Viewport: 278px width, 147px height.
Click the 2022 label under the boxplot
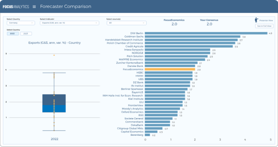pos(54,139)
